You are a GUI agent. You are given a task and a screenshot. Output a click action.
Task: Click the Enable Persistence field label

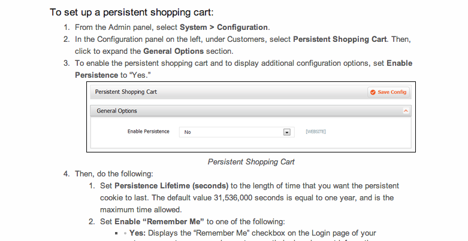149,132
